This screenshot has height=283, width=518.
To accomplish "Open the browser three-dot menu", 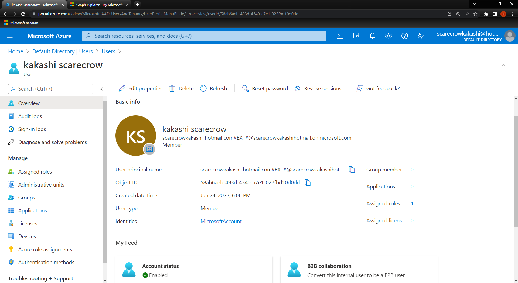I will tap(512, 14).
